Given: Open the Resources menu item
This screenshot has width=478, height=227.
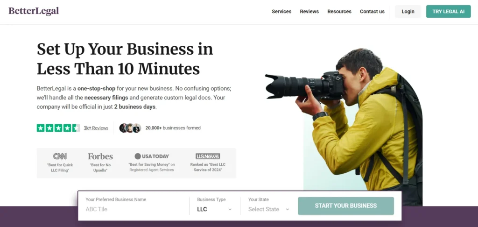Looking at the screenshot, I should [339, 12].
